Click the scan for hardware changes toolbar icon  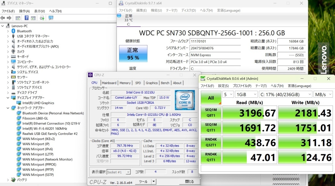[51, 18]
